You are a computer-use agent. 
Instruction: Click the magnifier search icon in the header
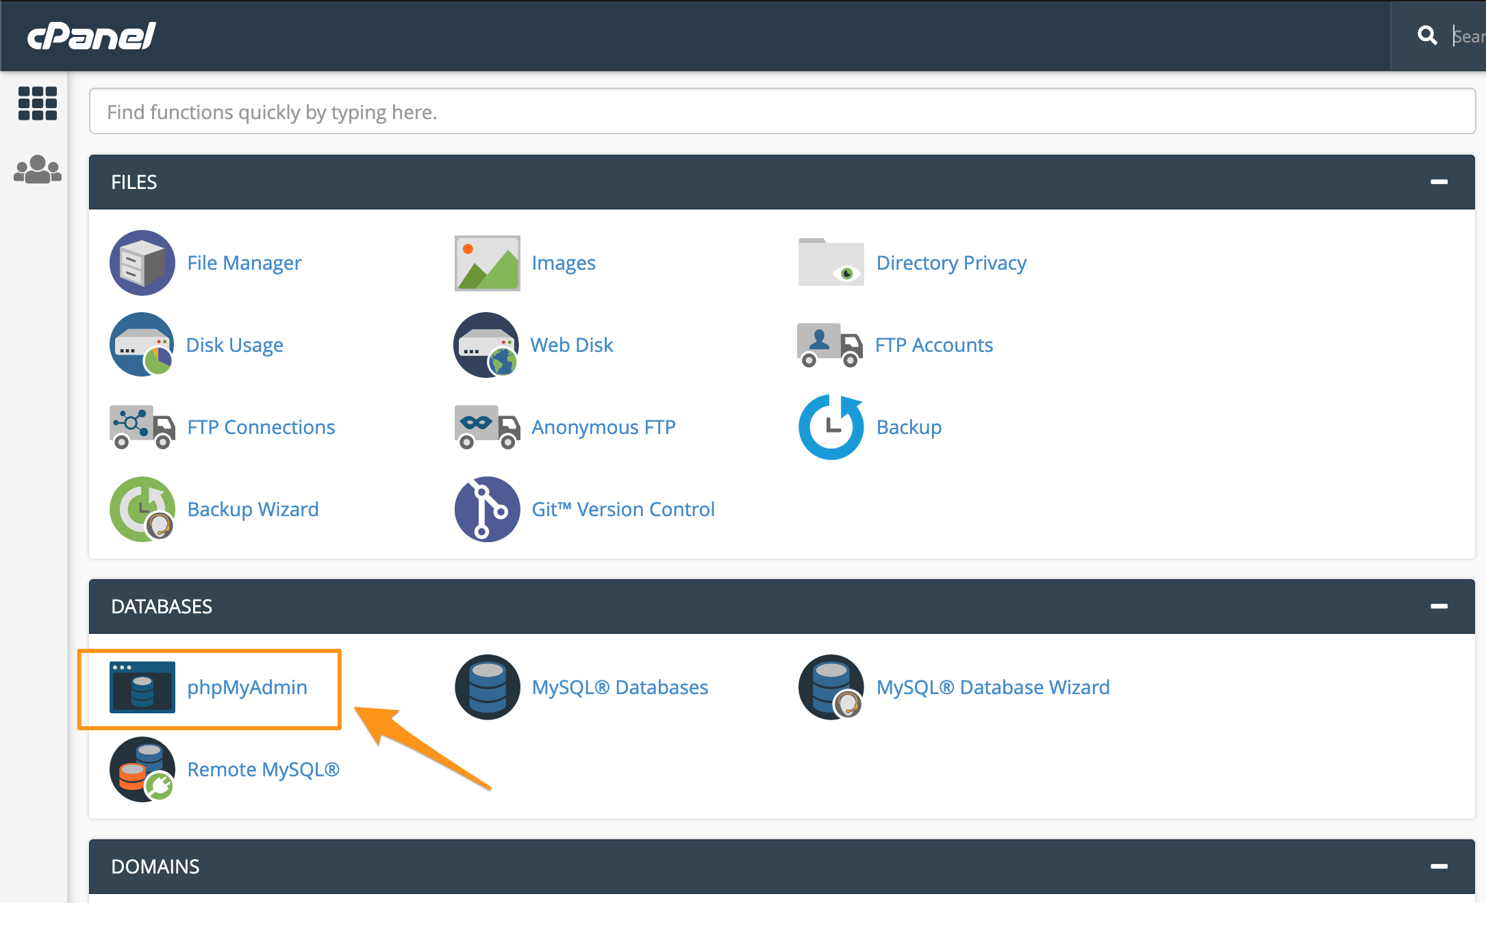point(1427,36)
